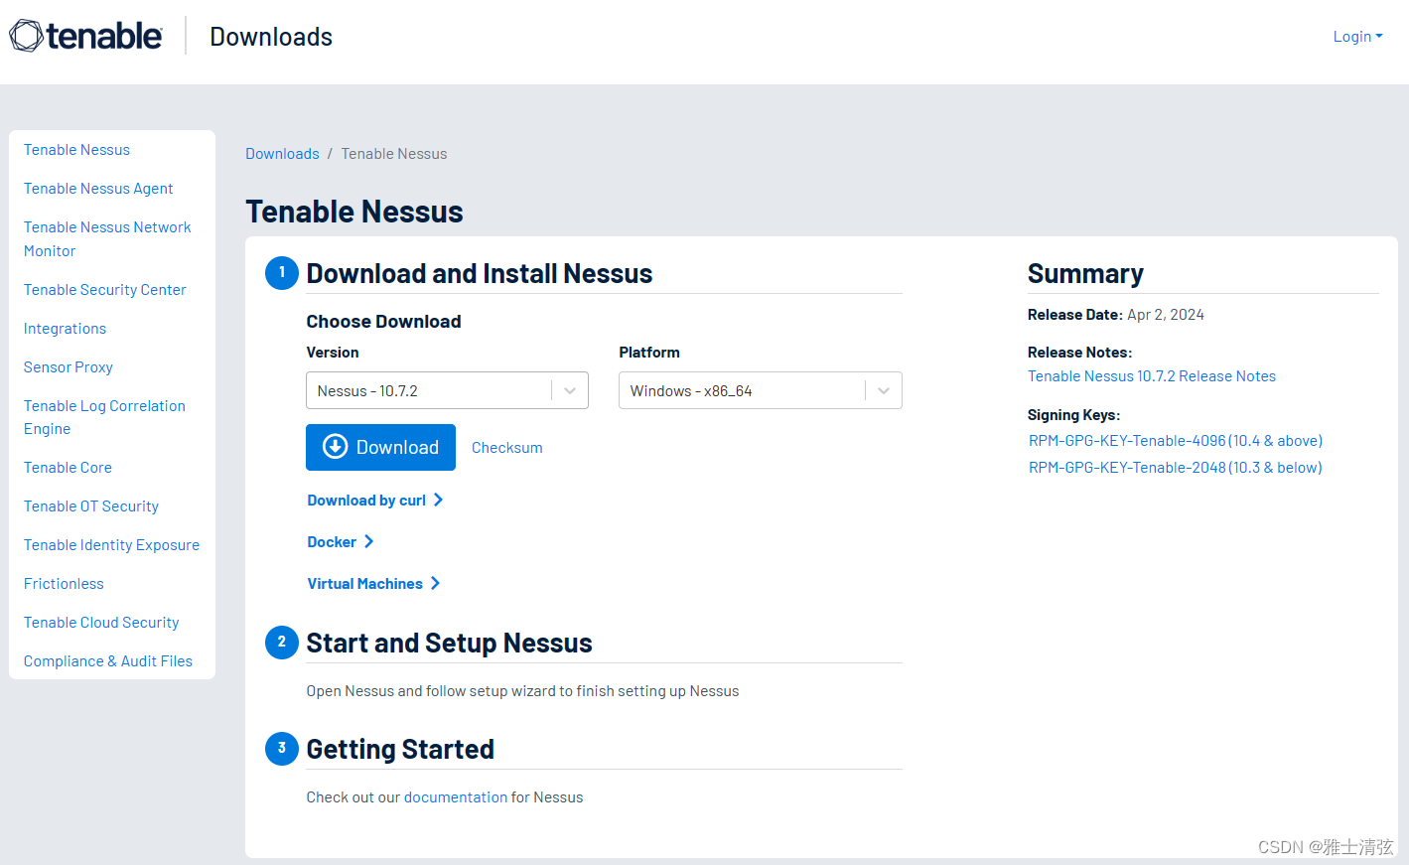Open Tenable Nessus in the sidebar
Screen dimensions: 1409x865
76,150
